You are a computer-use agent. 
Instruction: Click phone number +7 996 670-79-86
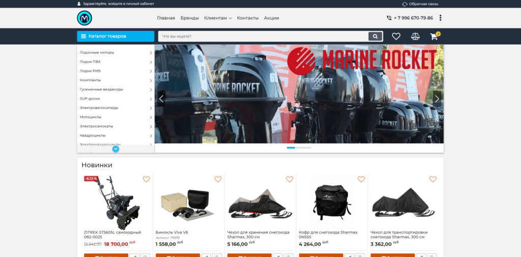coord(413,18)
